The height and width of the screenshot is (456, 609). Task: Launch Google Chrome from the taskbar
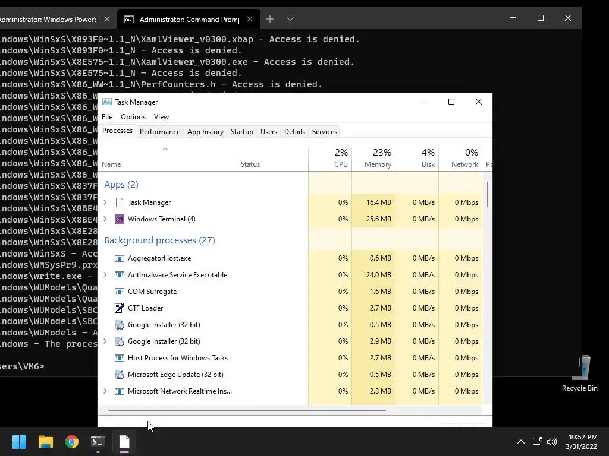click(72, 442)
